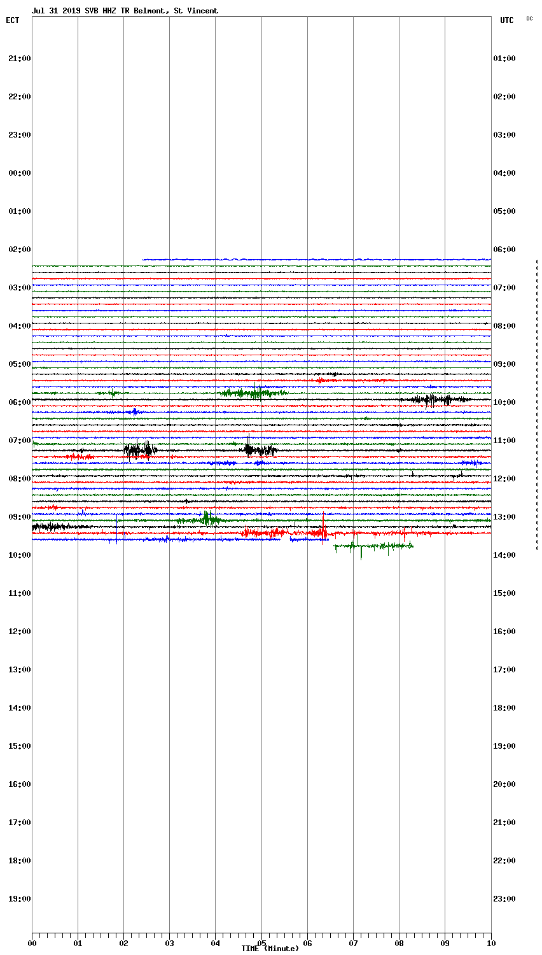Viewport: 542px width, 955px height.
Task: Select the 21:00 label on UTC axis
Action: (504, 823)
